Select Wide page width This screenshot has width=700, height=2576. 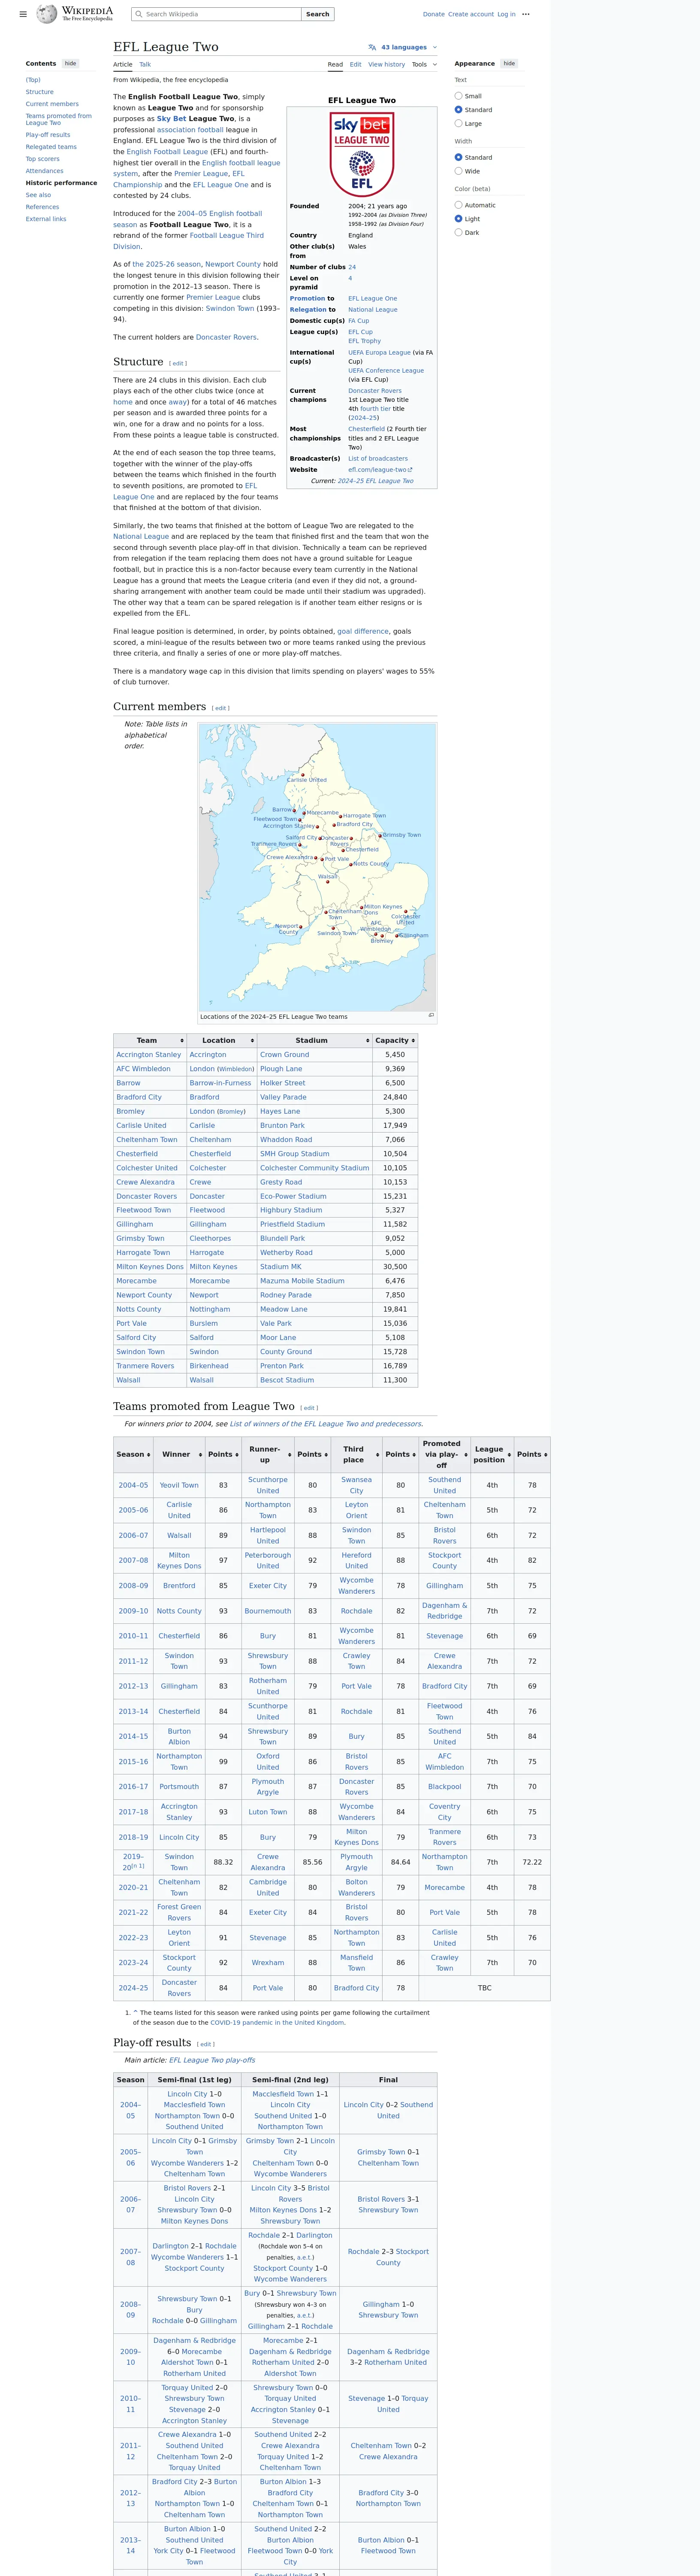tap(459, 171)
